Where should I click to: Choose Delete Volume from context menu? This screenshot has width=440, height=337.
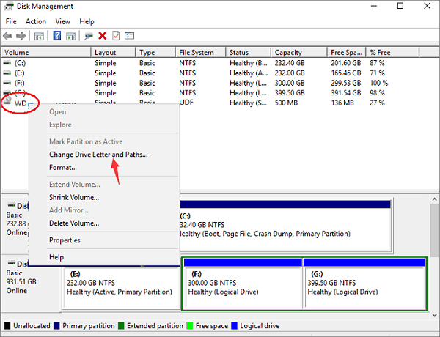tap(74, 223)
